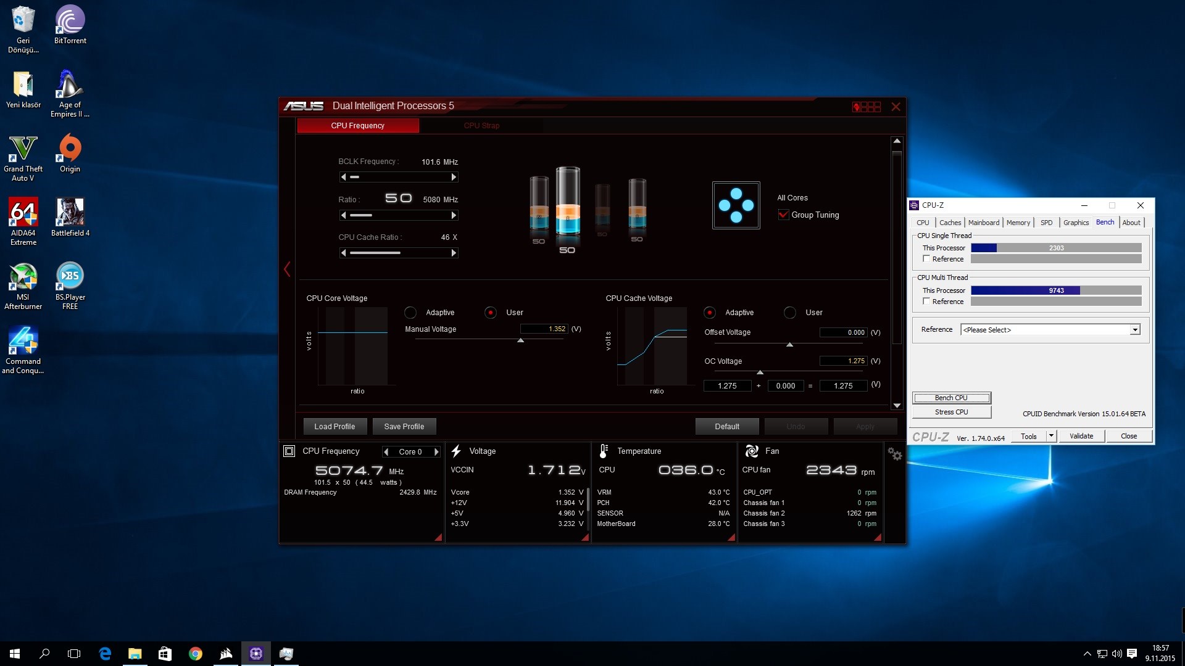Collapse panel with the red left chevron

(287, 269)
